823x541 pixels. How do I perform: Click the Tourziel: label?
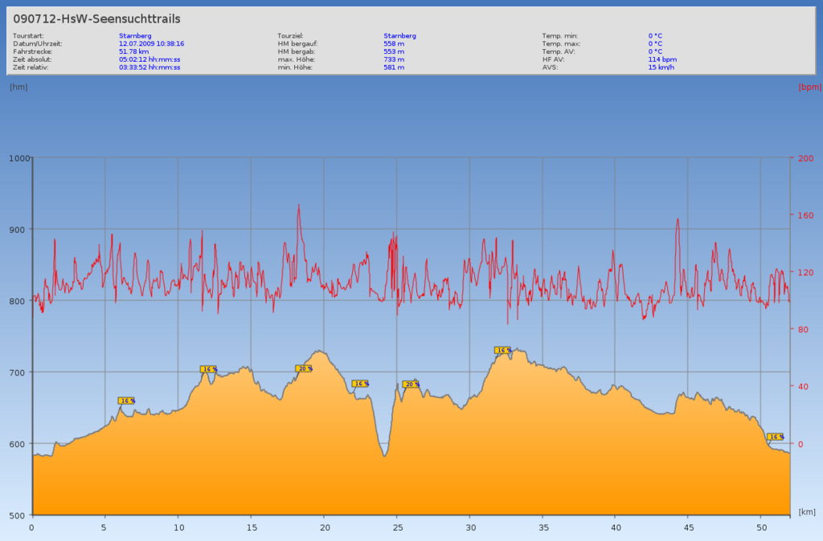pyautogui.click(x=290, y=35)
